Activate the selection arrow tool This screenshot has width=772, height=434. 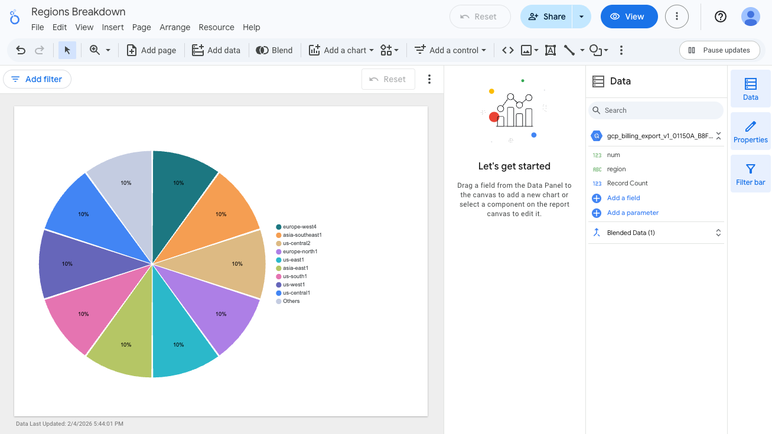click(67, 50)
